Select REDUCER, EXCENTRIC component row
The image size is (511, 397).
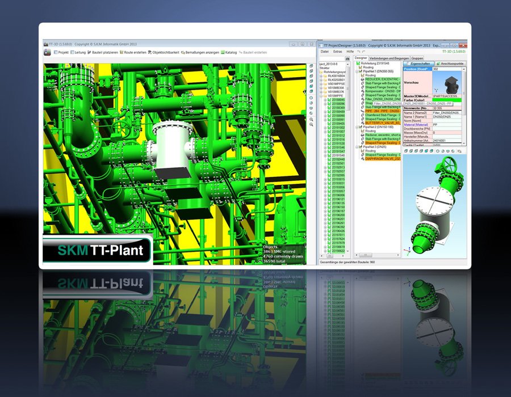click(x=383, y=79)
